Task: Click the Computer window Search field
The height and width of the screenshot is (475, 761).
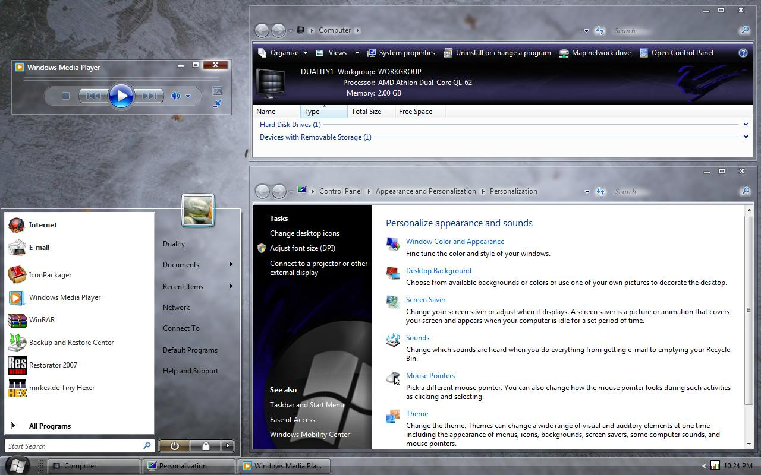Action: click(x=672, y=30)
